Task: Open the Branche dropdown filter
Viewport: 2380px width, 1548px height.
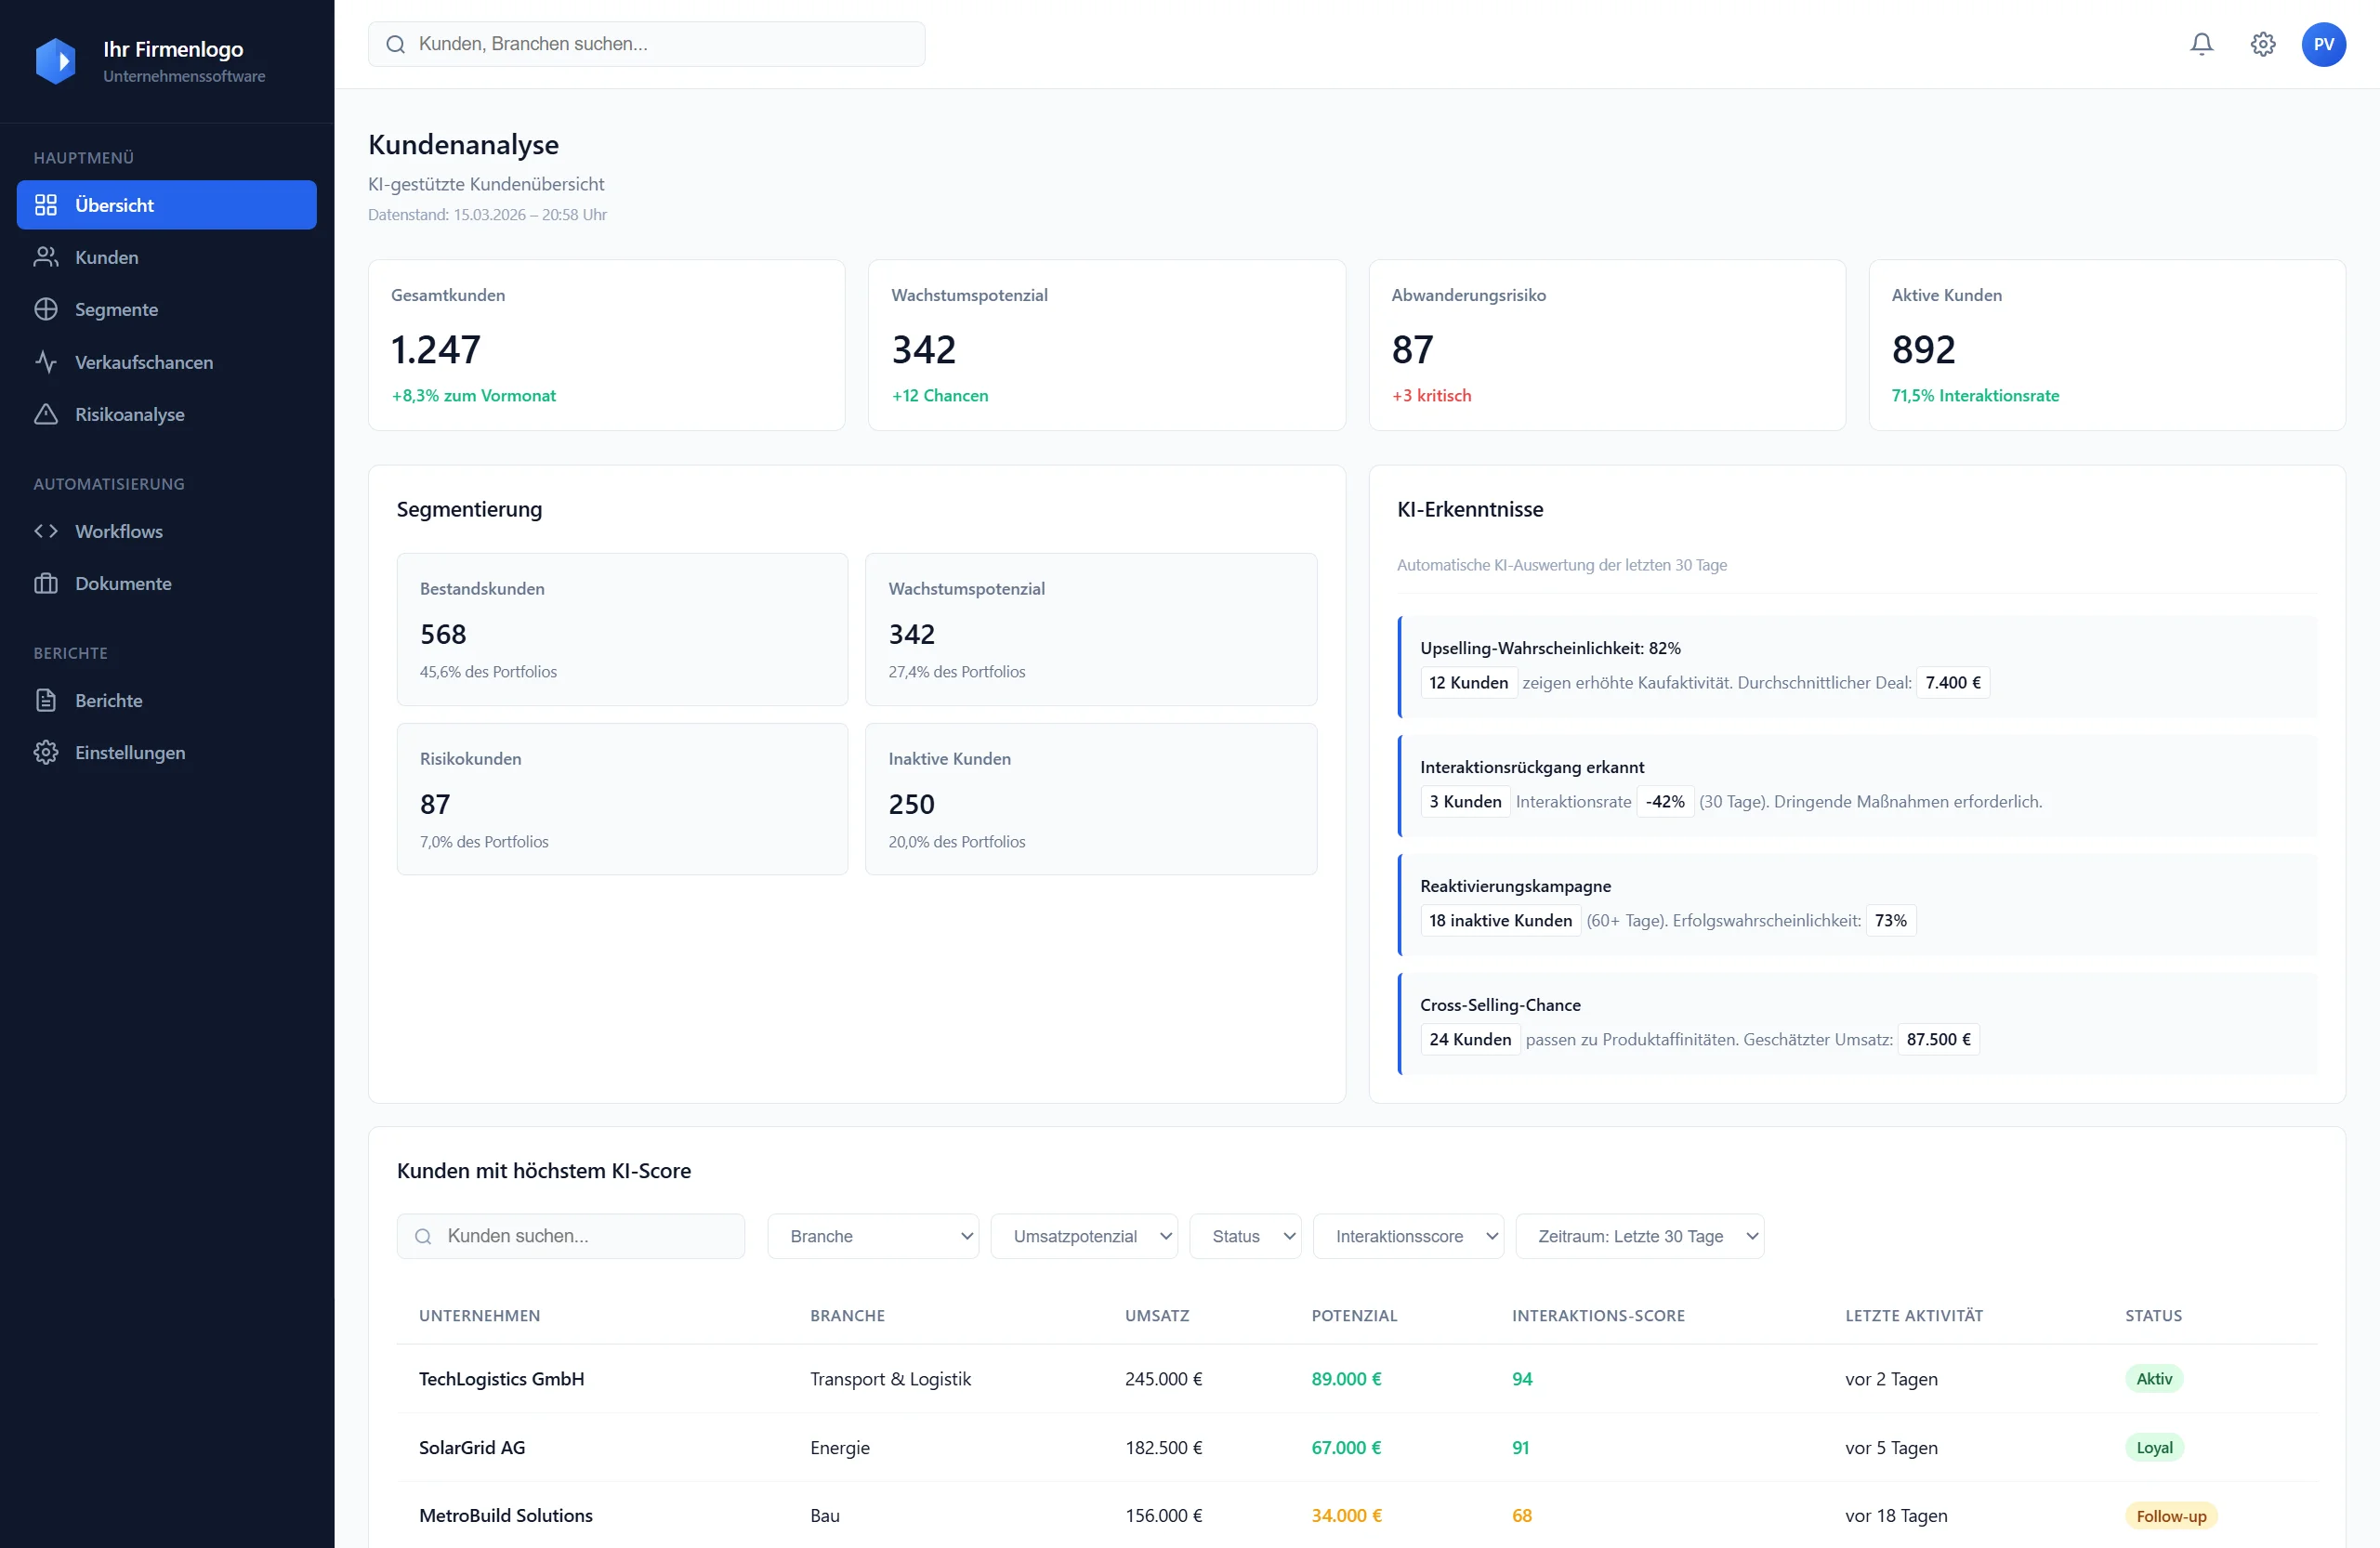Action: coord(873,1236)
